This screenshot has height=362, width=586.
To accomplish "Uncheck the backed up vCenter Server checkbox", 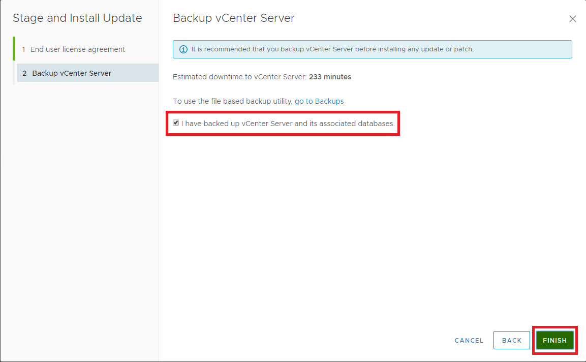I will pyautogui.click(x=176, y=123).
